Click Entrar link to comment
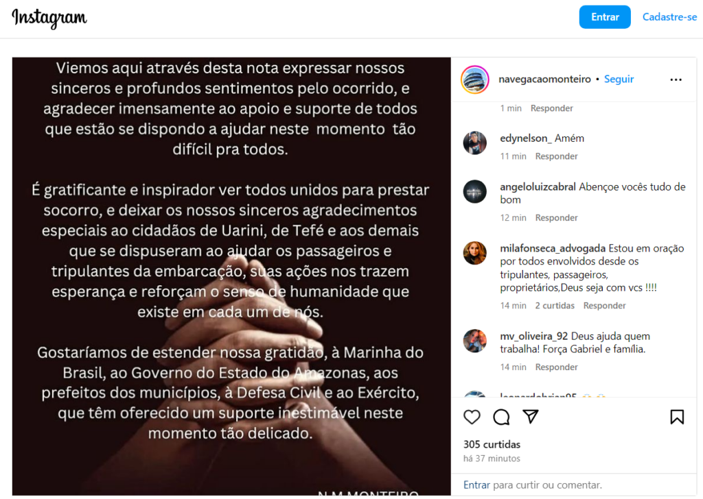Viewport: 703px width, 499px height. 476,485
